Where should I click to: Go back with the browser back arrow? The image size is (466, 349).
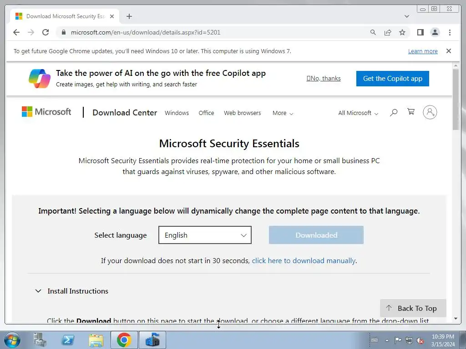tap(16, 32)
